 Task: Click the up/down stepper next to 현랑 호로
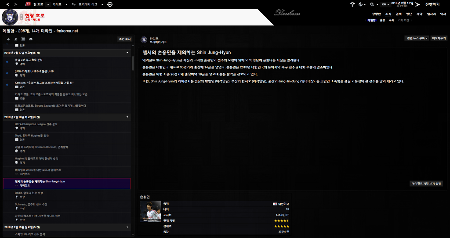(21, 17)
